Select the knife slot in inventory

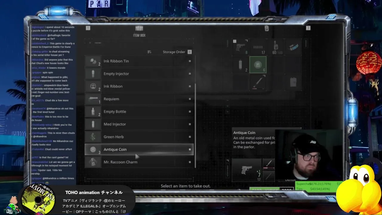258,82
